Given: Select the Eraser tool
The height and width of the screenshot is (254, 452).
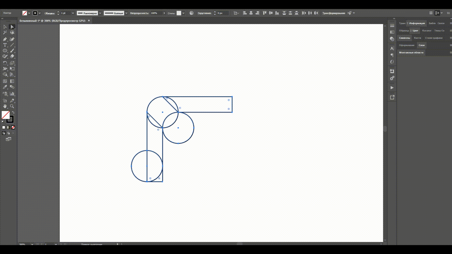Looking at the screenshot, I should [12, 56].
